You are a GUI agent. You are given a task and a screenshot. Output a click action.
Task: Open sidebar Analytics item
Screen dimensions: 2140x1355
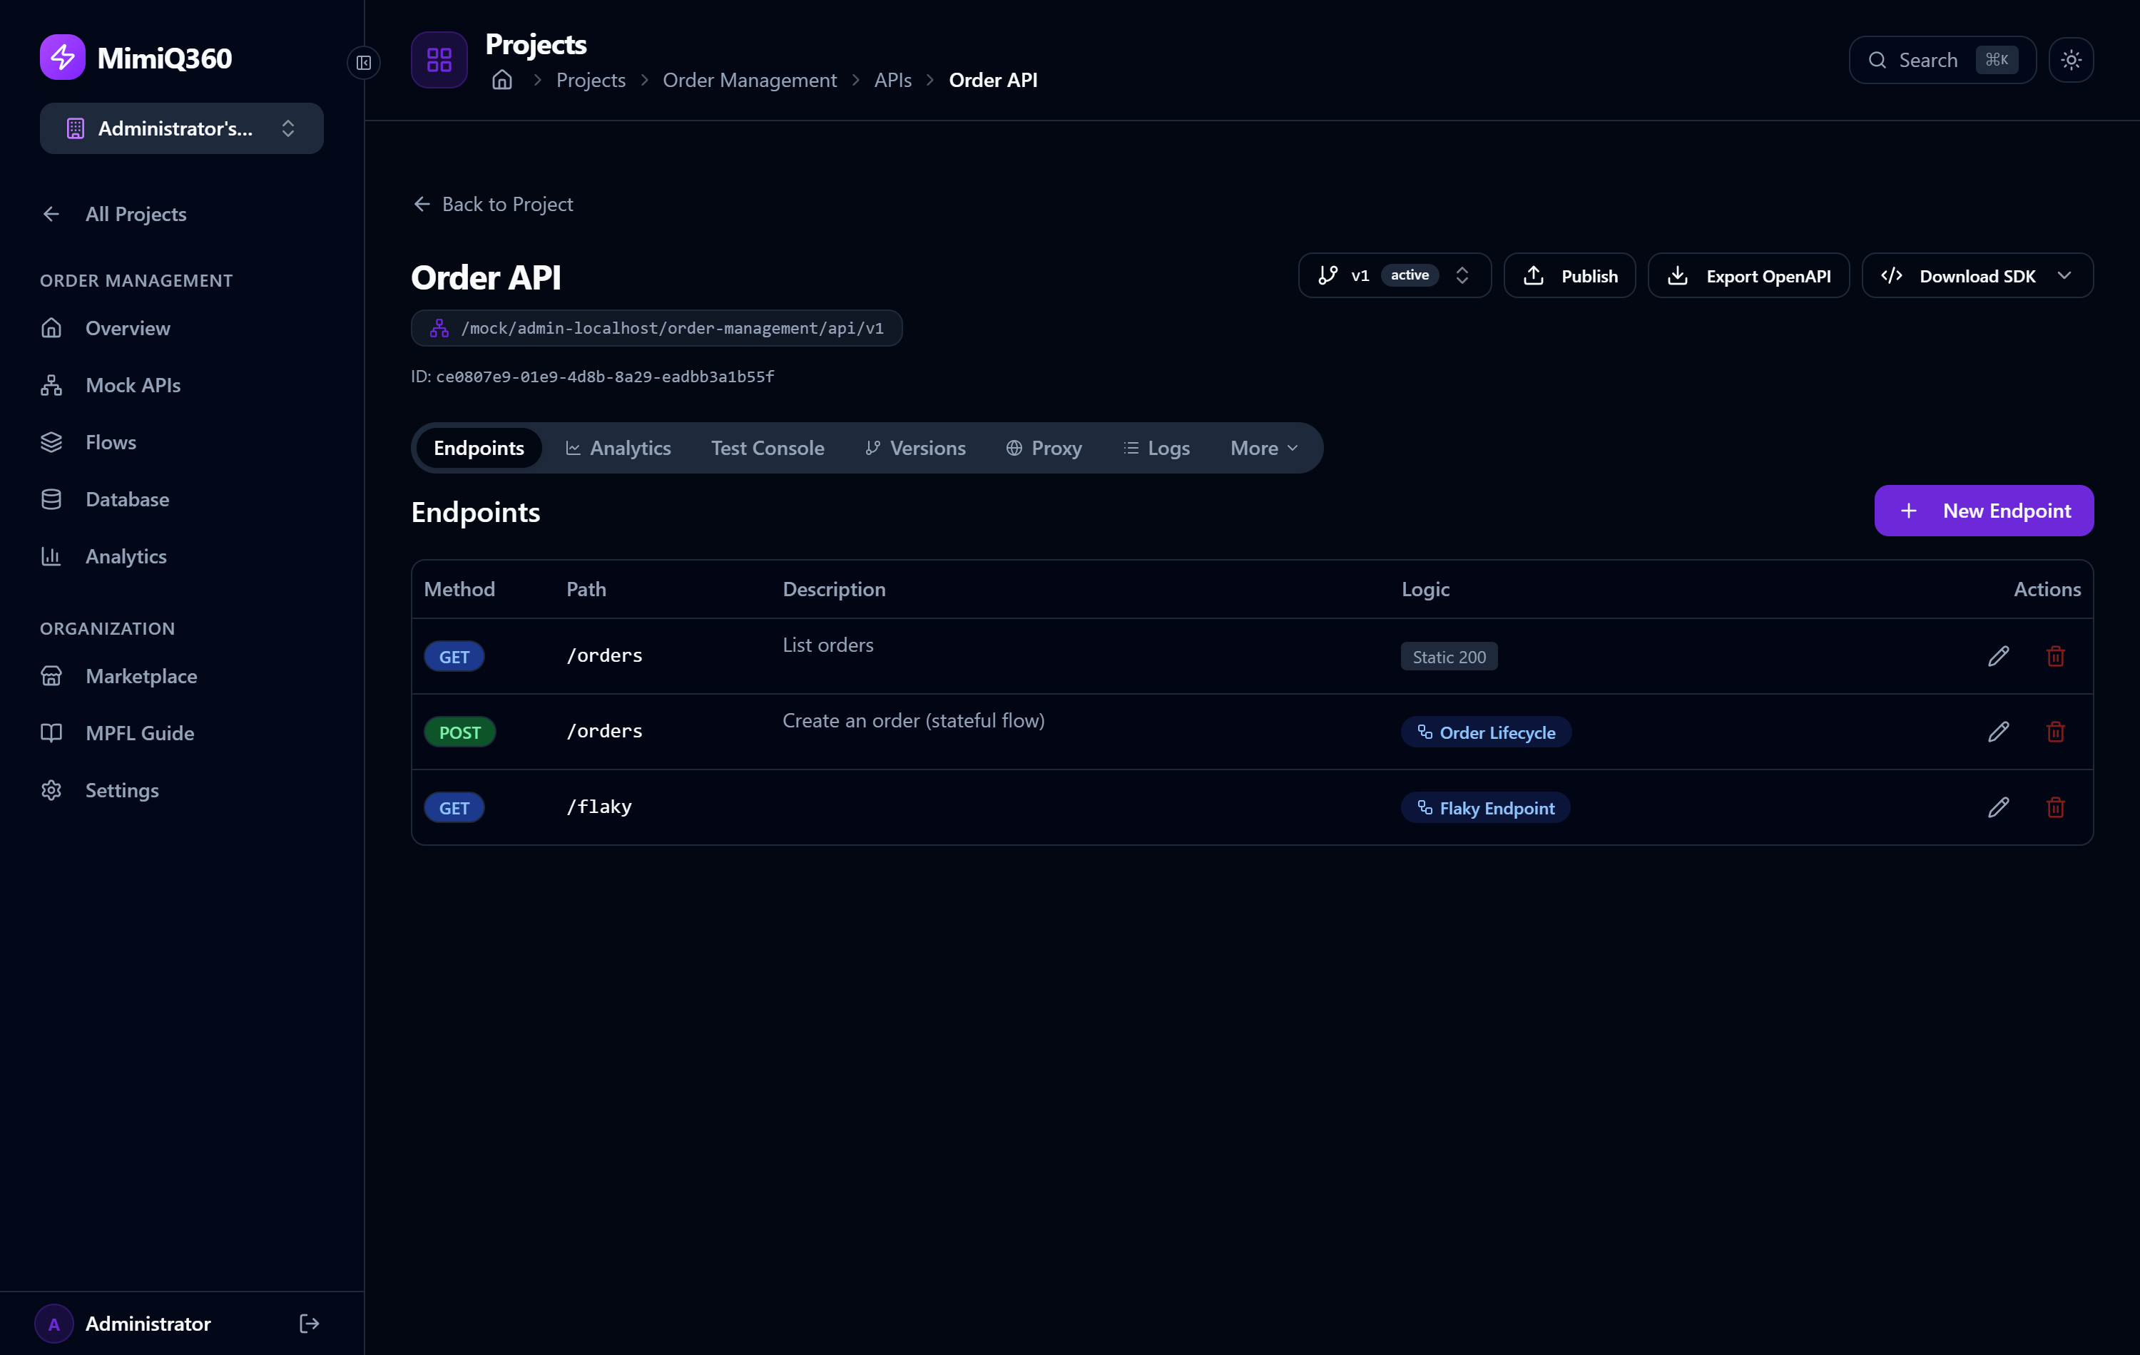pyautogui.click(x=181, y=556)
